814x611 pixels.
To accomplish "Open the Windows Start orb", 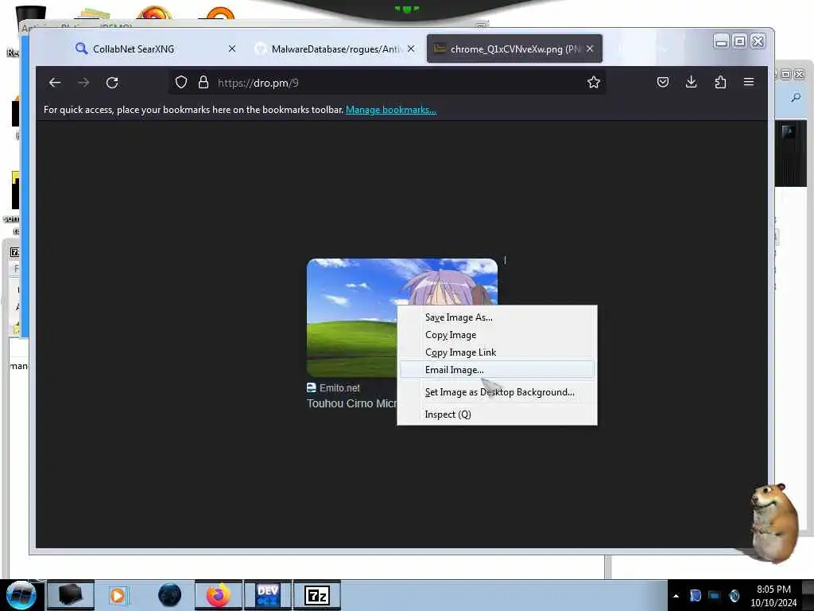I will pyautogui.click(x=21, y=595).
